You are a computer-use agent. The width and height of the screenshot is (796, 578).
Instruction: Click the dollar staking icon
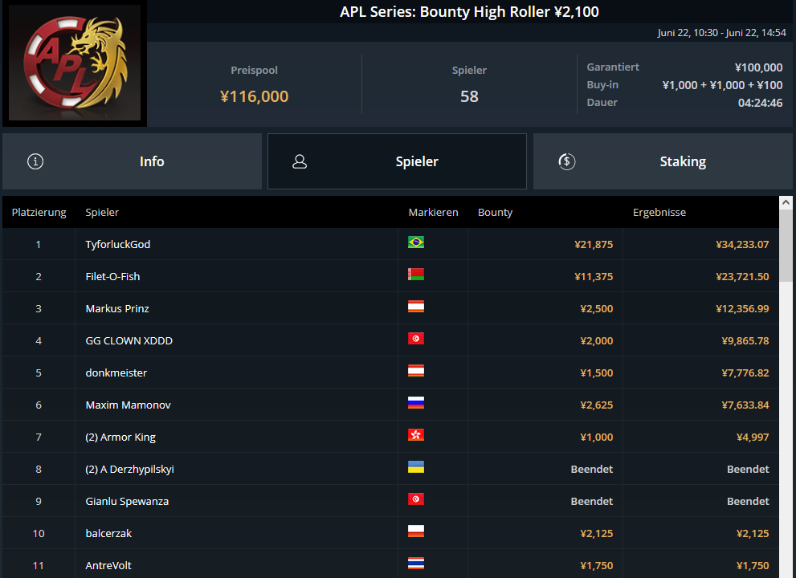(x=566, y=161)
